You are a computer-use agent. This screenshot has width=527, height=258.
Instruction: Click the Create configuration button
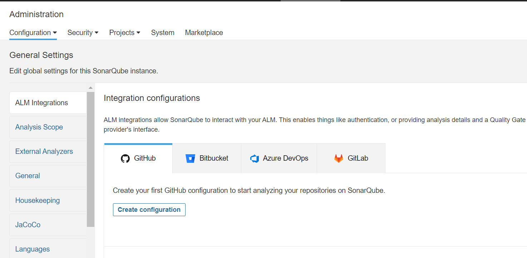pos(149,210)
